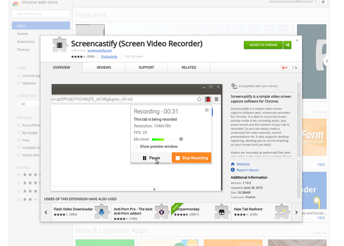Click the Screencastify screenshot preview image

coord(137,137)
